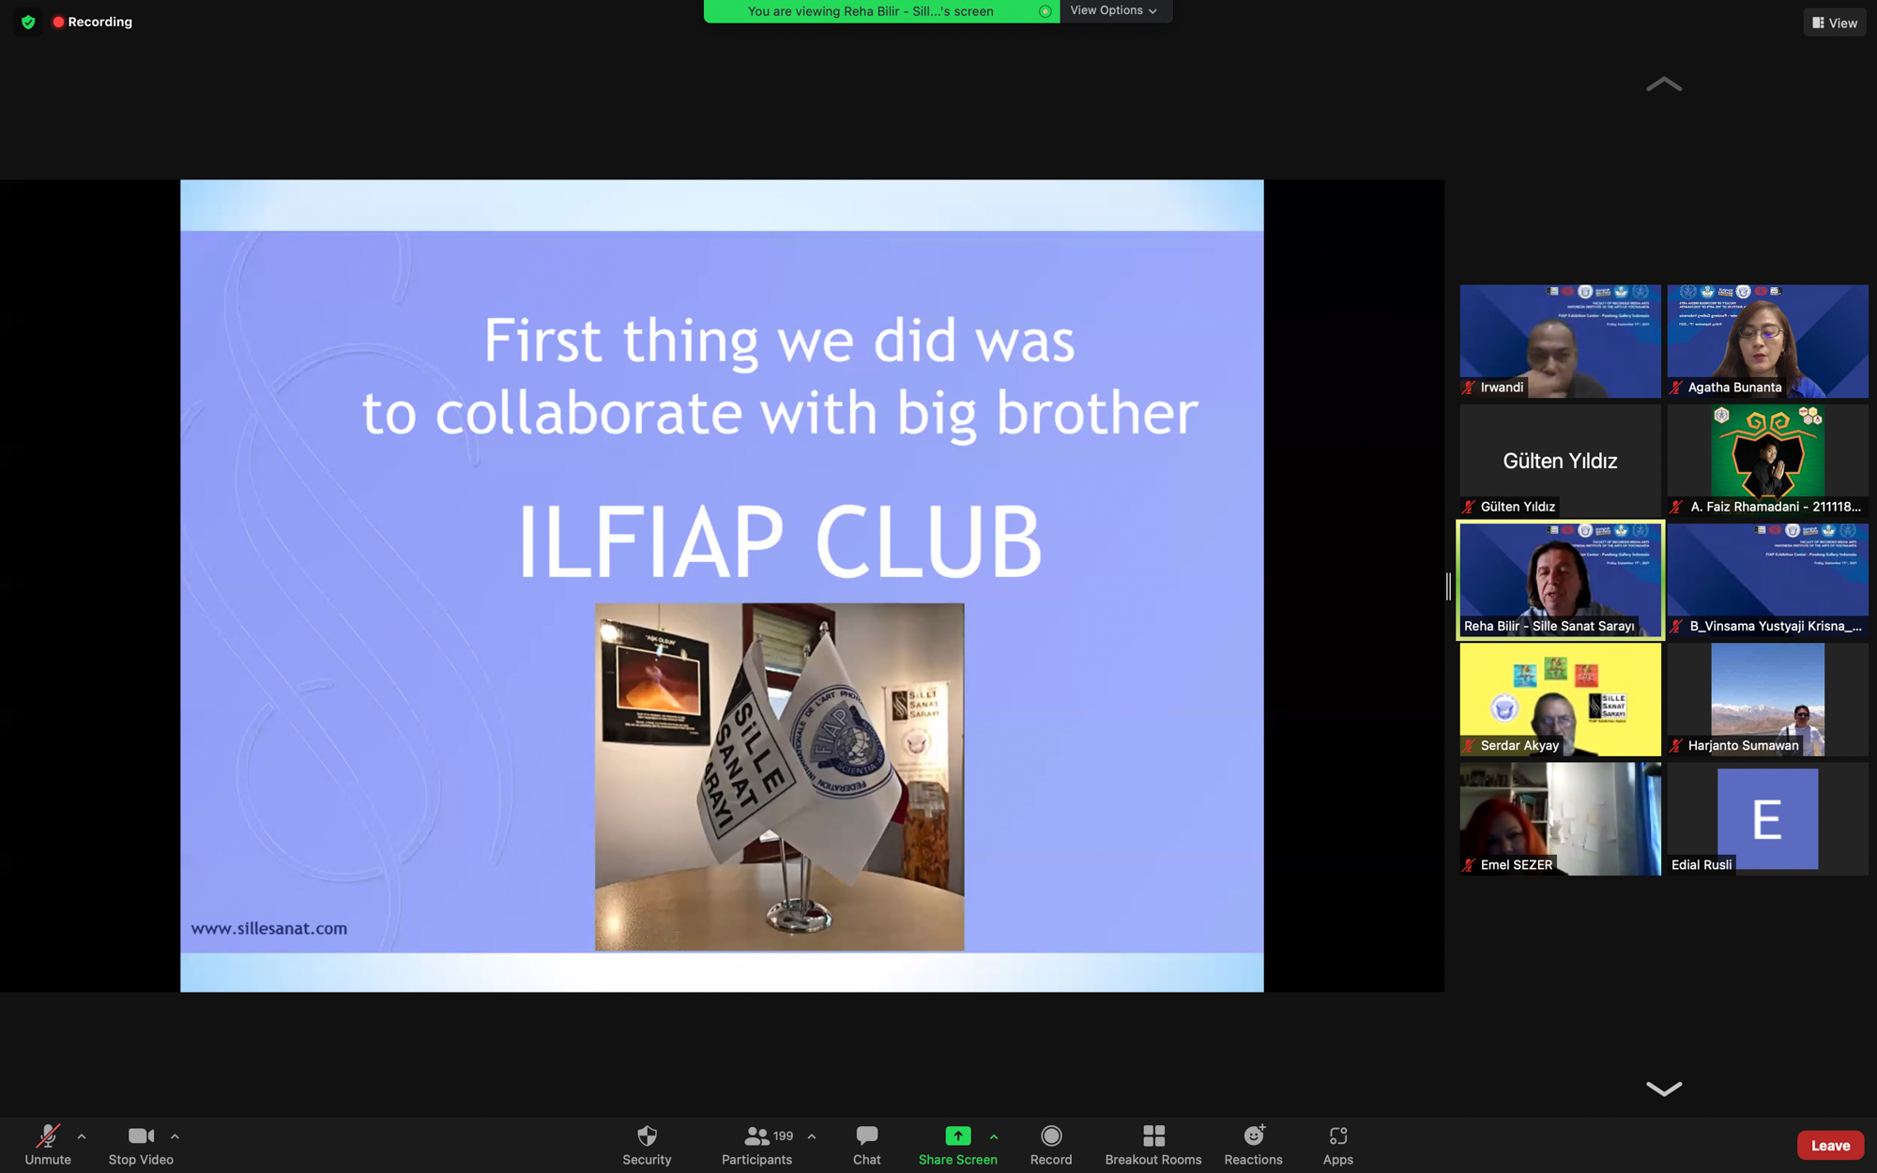Click muted mic icon on Emel SEZER tile
The width and height of the screenshot is (1877, 1173).
[1470, 865]
